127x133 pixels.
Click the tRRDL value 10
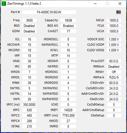coord(29,77)
